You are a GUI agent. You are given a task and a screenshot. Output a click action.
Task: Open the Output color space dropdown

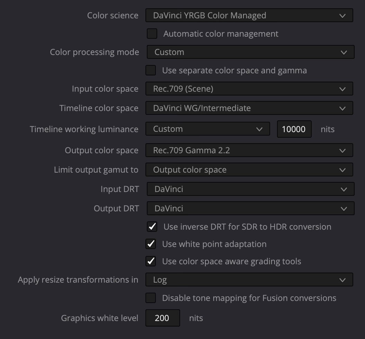click(249, 150)
